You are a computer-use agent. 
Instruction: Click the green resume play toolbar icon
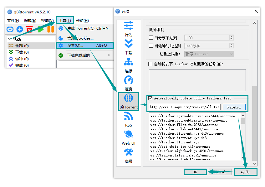pyautogui.click(x=41, y=29)
